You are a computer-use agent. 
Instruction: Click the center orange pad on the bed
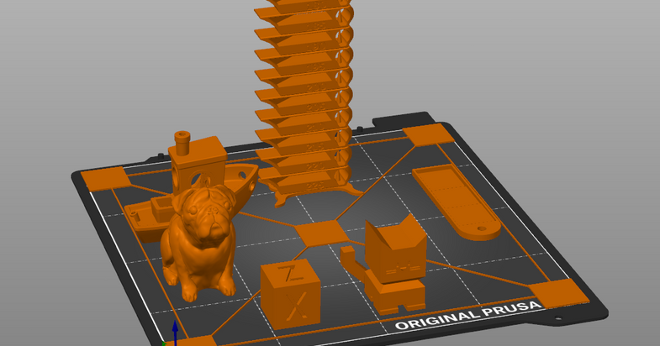[x=318, y=233]
